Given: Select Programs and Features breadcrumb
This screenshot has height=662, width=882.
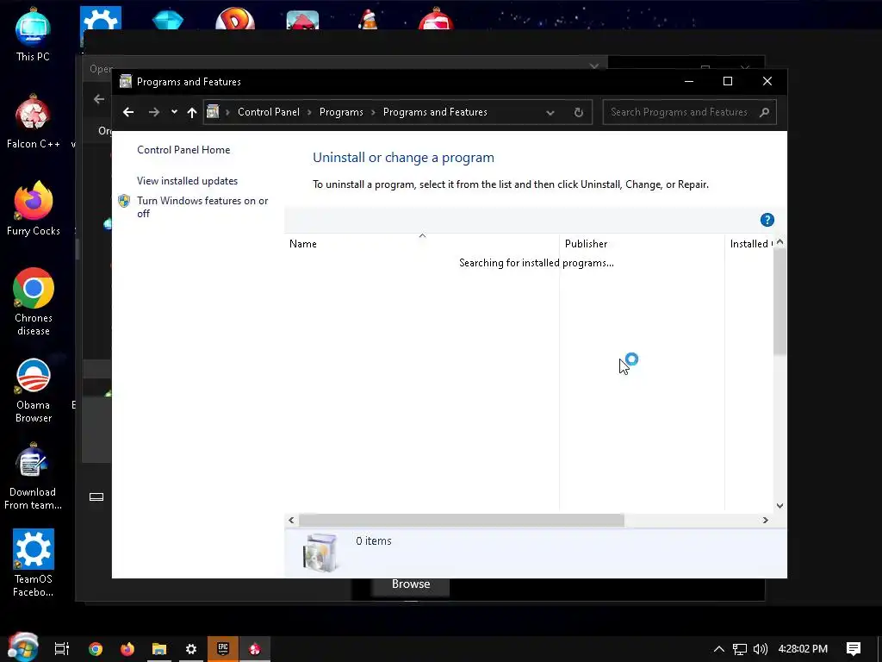Looking at the screenshot, I should coord(435,112).
